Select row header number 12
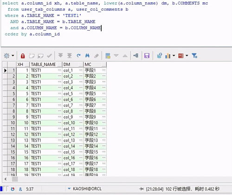The image size is (232, 195). coord(12,135)
